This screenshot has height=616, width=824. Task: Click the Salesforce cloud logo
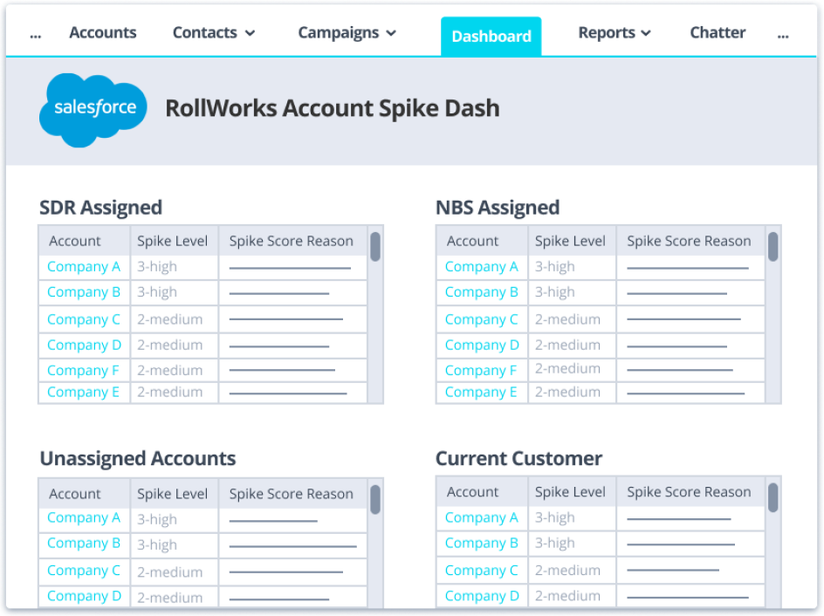[93, 108]
